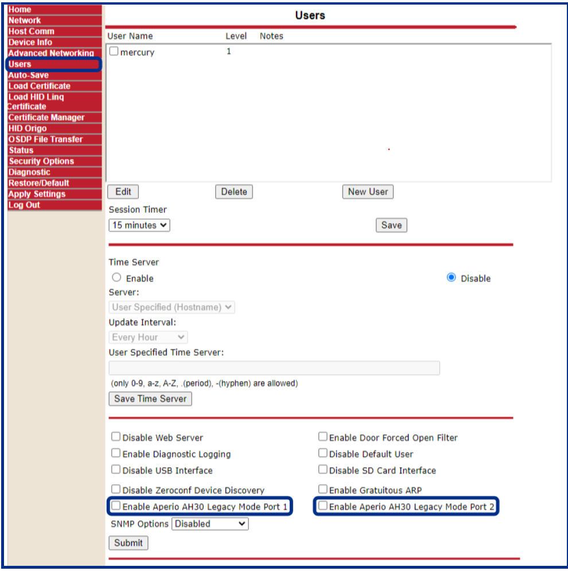Go to Security Options page
Image resolution: width=568 pixels, height=571 pixels.
click(41, 161)
